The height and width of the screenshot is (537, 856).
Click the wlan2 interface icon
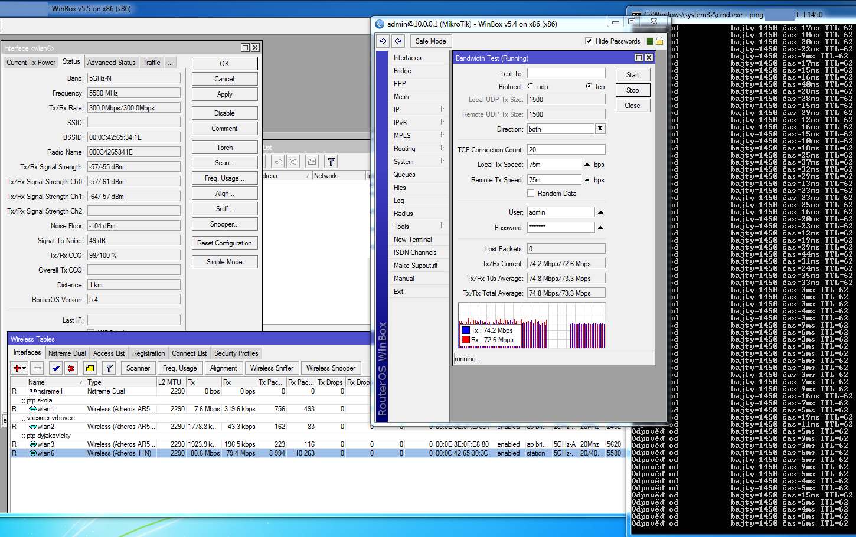[33, 427]
